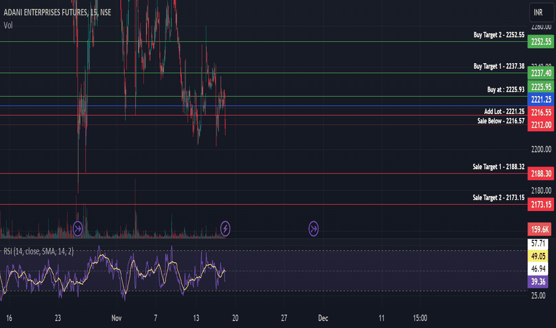Click the 15:00 label on time axis
The width and height of the screenshot is (556, 328).
(420, 318)
